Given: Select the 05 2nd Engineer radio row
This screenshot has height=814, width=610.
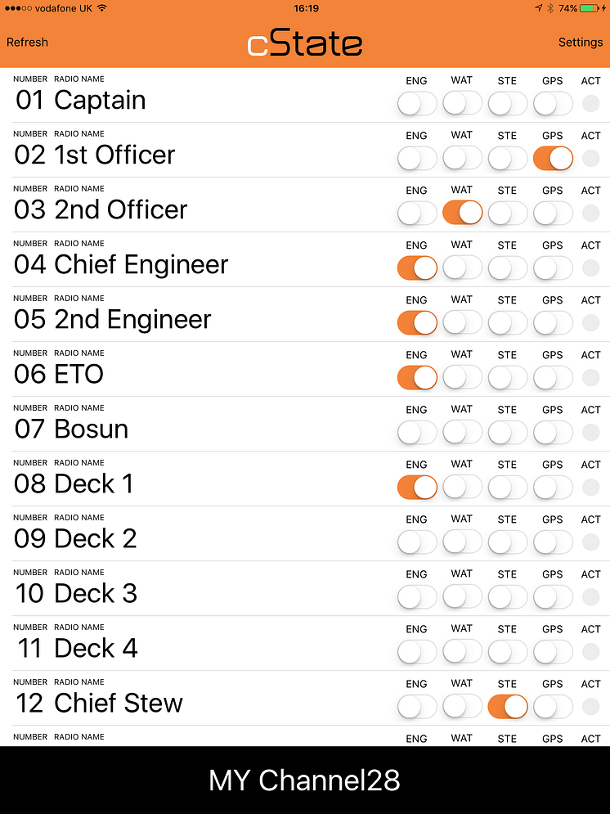Looking at the screenshot, I should [x=305, y=315].
